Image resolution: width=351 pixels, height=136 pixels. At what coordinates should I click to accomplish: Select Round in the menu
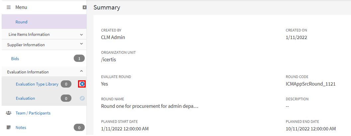click(21, 22)
